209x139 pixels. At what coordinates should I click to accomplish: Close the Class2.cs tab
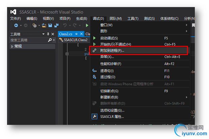pos(82,34)
